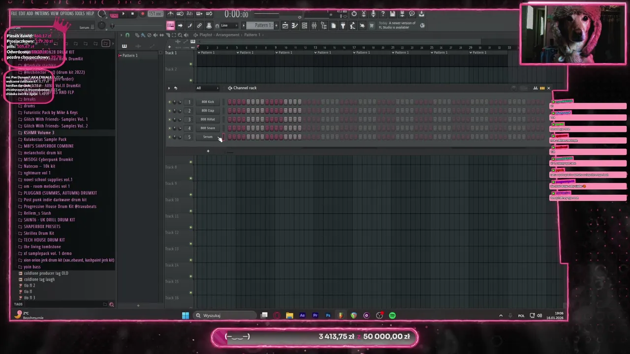Screen dimensions: 630x354
Task: Open the OPTIONS menu
Action: point(66,13)
